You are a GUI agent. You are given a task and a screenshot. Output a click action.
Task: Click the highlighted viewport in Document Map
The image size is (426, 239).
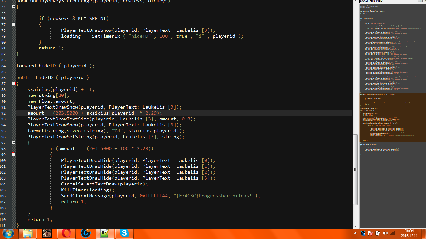[392, 117]
